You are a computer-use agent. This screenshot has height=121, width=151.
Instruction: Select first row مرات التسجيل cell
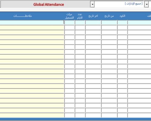[69, 22]
